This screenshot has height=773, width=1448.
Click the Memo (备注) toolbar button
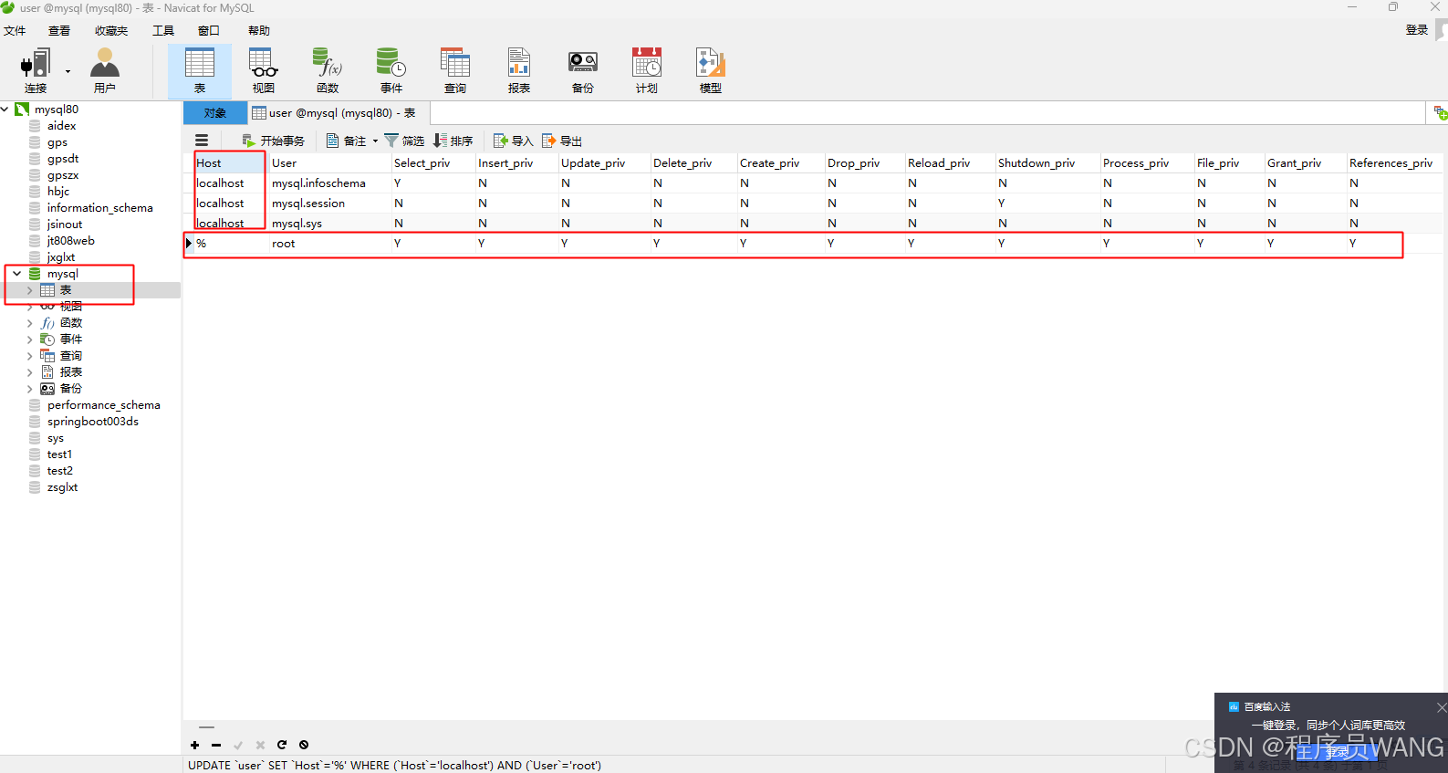point(346,141)
